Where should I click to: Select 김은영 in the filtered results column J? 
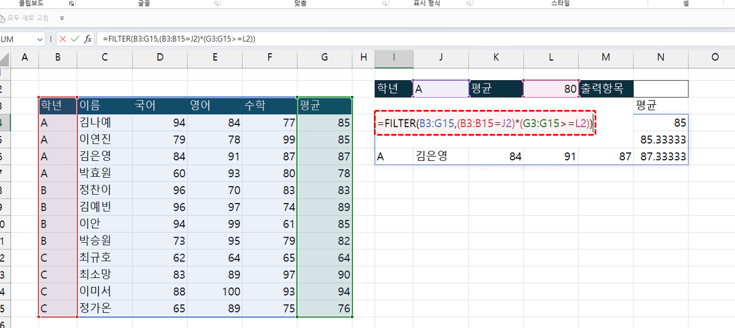(441, 156)
